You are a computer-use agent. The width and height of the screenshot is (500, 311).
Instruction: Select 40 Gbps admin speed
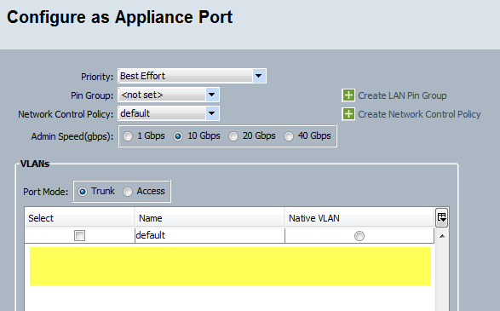289,136
